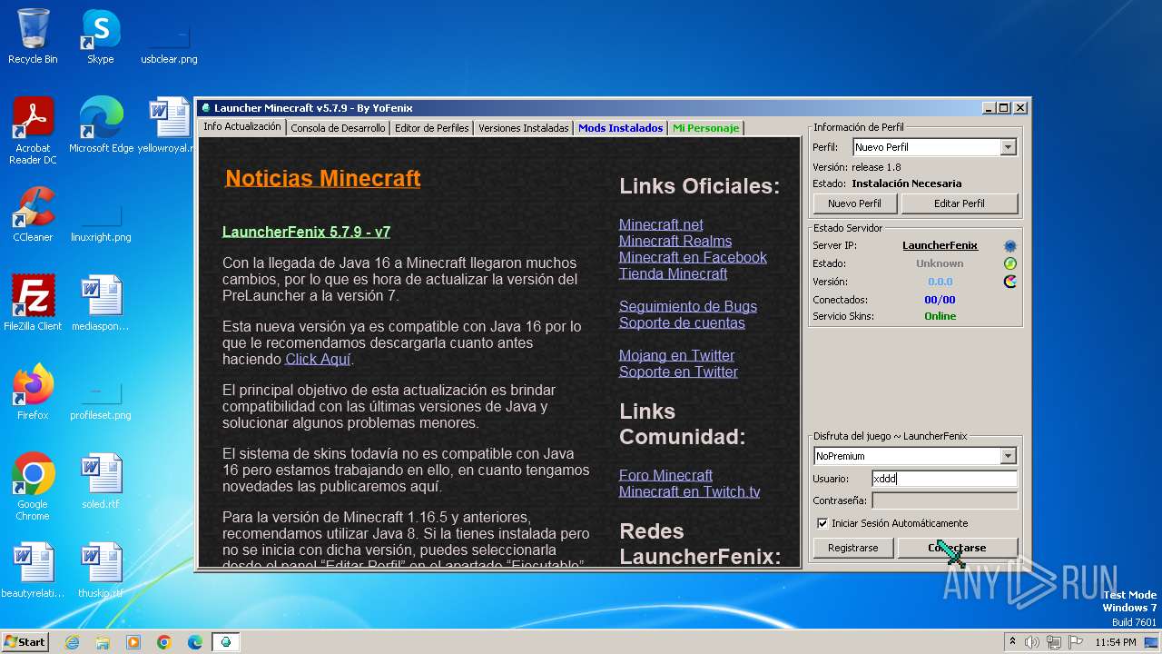Screen dimensions: 1162x654
Task: Open File Explorer in the taskbar
Action: click(x=103, y=642)
